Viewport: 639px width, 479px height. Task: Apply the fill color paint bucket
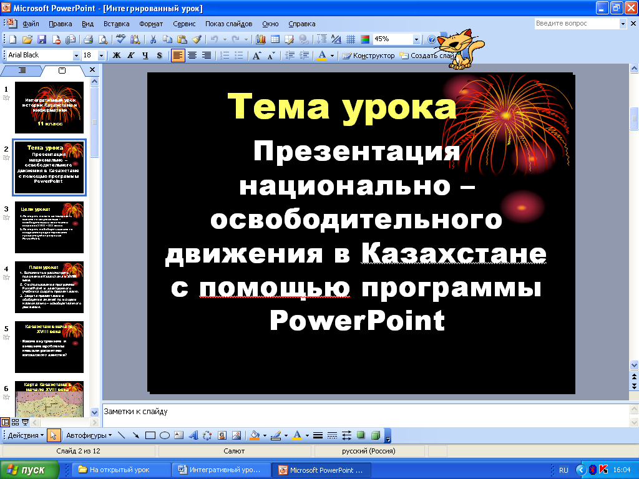tap(255, 435)
